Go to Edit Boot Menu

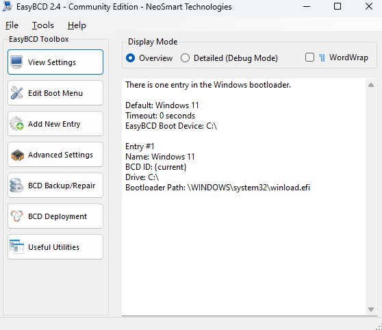(x=55, y=93)
